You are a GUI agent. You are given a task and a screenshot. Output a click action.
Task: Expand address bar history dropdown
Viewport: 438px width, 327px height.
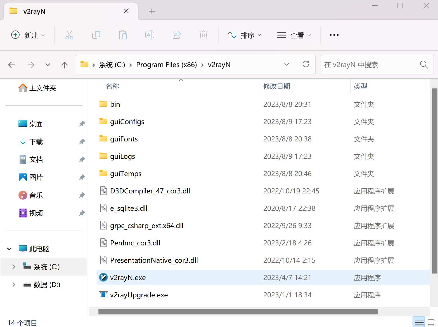point(287,64)
